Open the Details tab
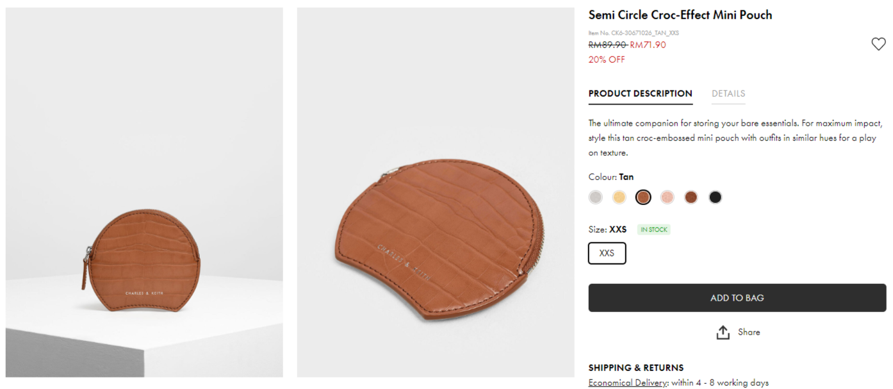 point(728,94)
